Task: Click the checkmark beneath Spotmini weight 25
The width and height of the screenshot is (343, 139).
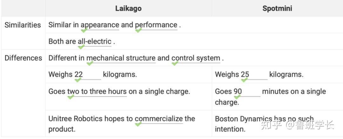Action: pyautogui.click(x=244, y=80)
